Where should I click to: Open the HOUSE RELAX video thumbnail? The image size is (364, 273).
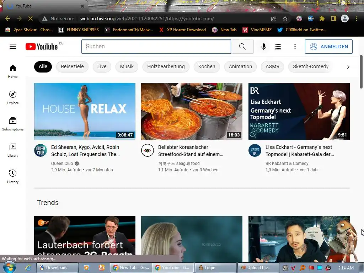(x=85, y=111)
